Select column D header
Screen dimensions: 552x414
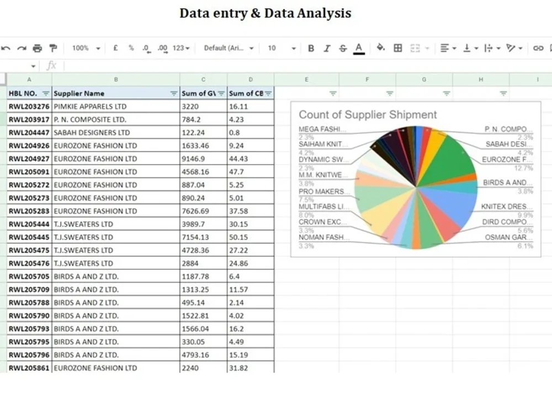[251, 79]
